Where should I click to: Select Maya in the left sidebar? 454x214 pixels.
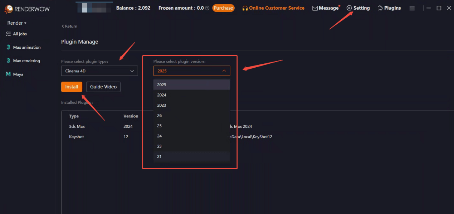click(x=16, y=74)
